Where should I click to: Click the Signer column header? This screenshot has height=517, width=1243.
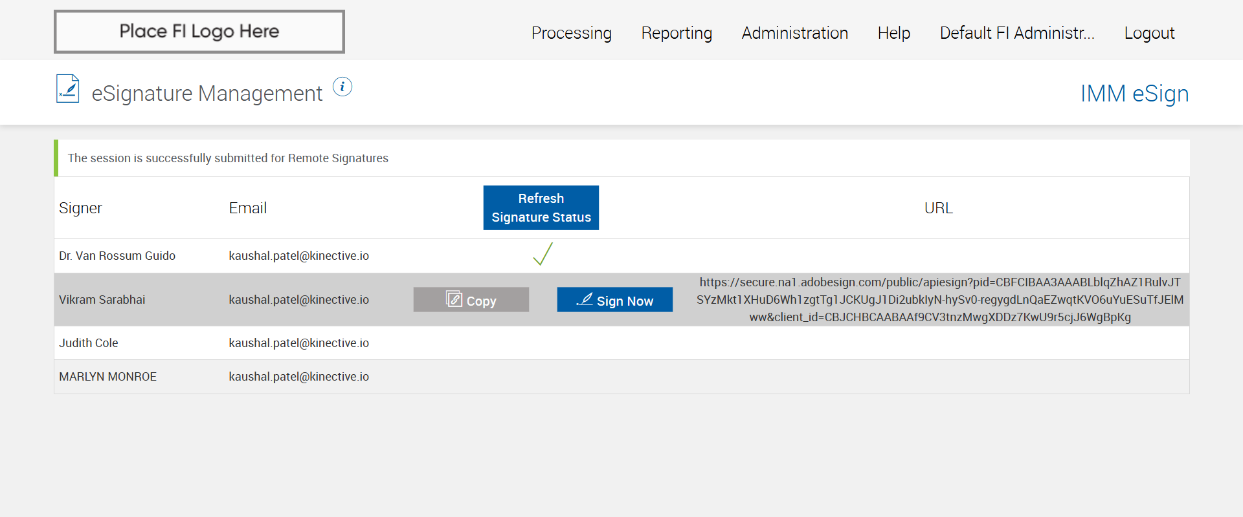pyautogui.click(x=81, y=208)
